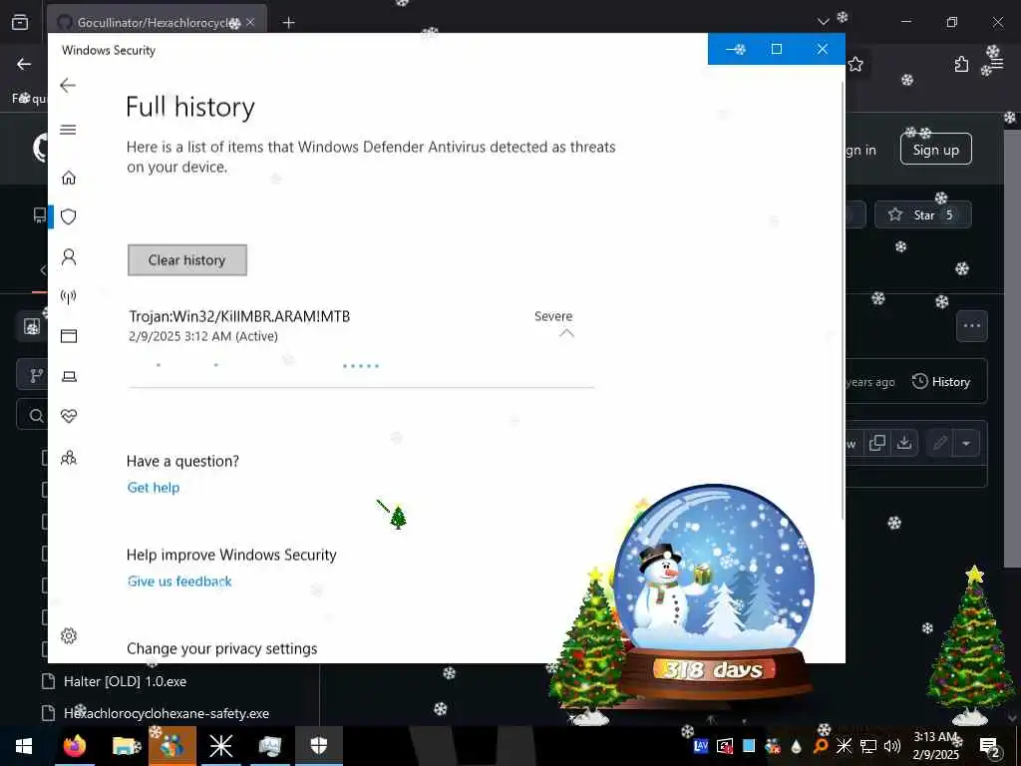The image size is (1021, 766).
Task: Bookmark this page with the star
Action: pos(855,64)
